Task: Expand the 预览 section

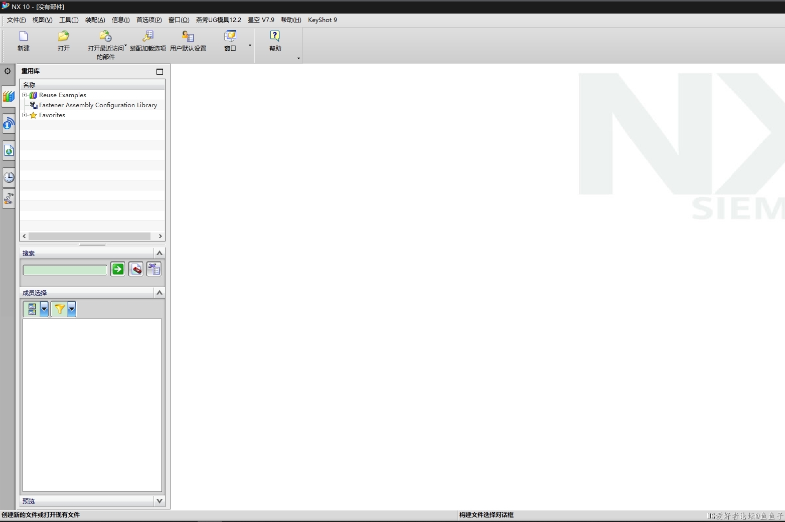Action: point(160,501)
